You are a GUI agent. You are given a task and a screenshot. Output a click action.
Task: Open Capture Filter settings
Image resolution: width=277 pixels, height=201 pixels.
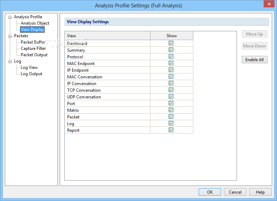tap(33, 48)
